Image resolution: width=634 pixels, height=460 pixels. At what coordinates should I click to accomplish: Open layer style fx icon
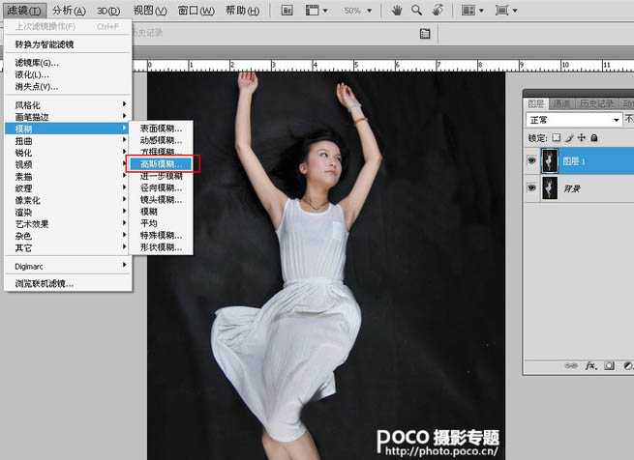coord(589,367)
